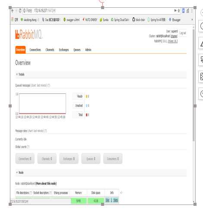Click the blue Unacked legend swatch
The height and width of the screenshot is (211, 203).
[x=86, y=106]
